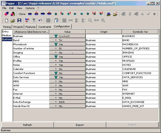The image size is (161, 133).
Task: Click the red-plus blue cube add icon
Action: (x=6, y=14)
